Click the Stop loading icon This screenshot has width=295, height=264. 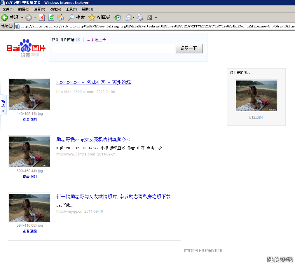click(x=42, y=18)
